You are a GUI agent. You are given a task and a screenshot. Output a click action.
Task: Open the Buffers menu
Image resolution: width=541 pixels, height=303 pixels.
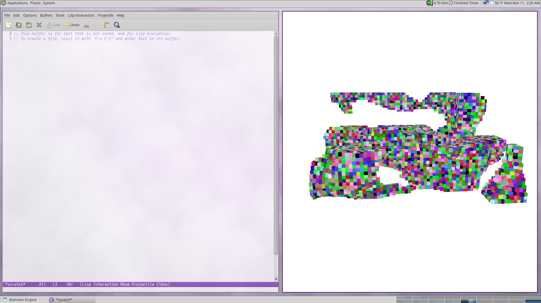coord(46,16)
